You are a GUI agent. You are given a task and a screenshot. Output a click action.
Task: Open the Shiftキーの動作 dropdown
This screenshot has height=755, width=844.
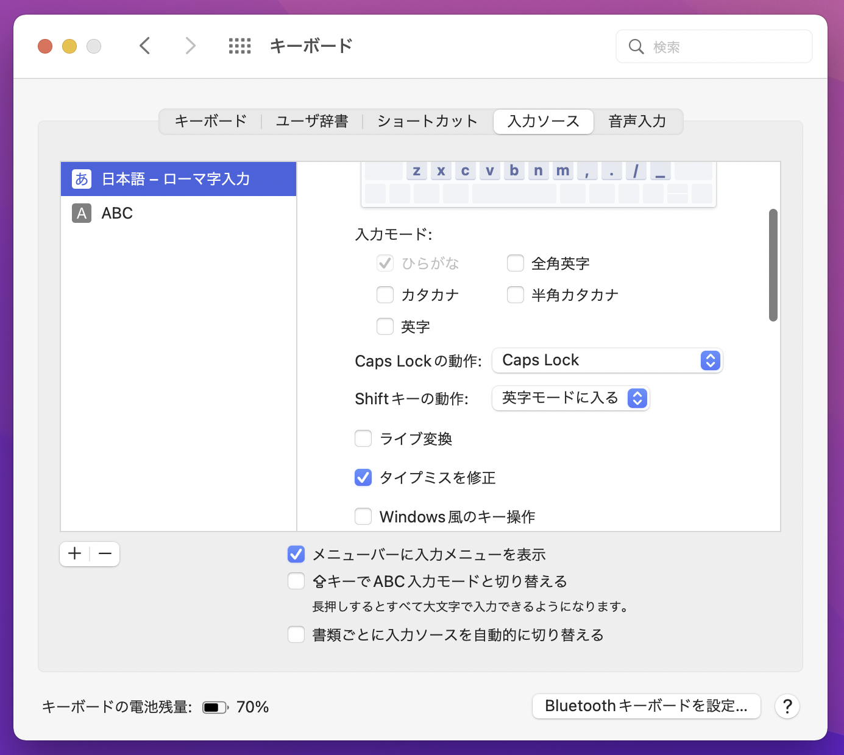pos(570,398)
